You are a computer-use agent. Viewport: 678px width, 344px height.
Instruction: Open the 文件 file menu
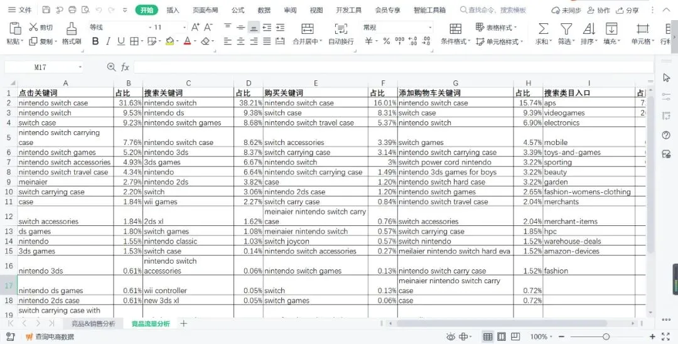(x=20, y=10)
